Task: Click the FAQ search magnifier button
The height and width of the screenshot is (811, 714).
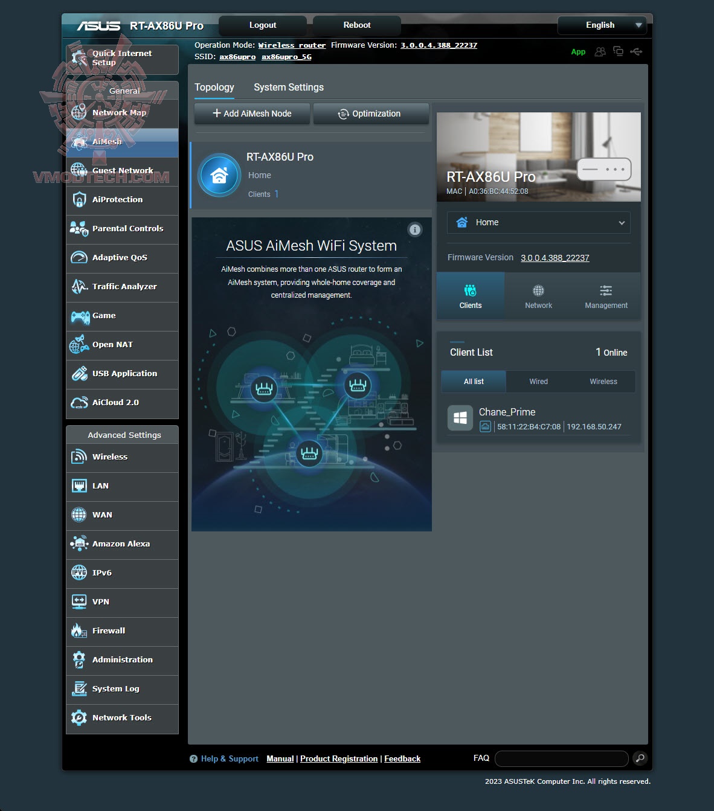Action: [x=640, y=758]
